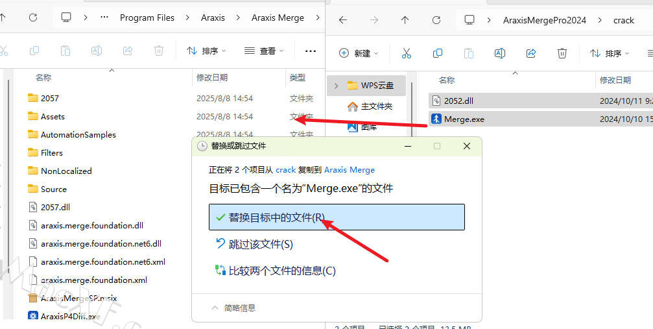Click the crack breadcrumb segment
653x329 pixels.
click(x=623, y=20)
